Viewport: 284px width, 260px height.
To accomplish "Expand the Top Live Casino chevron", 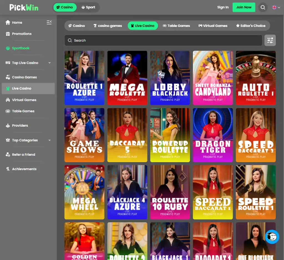I will [x=50, y=63].
